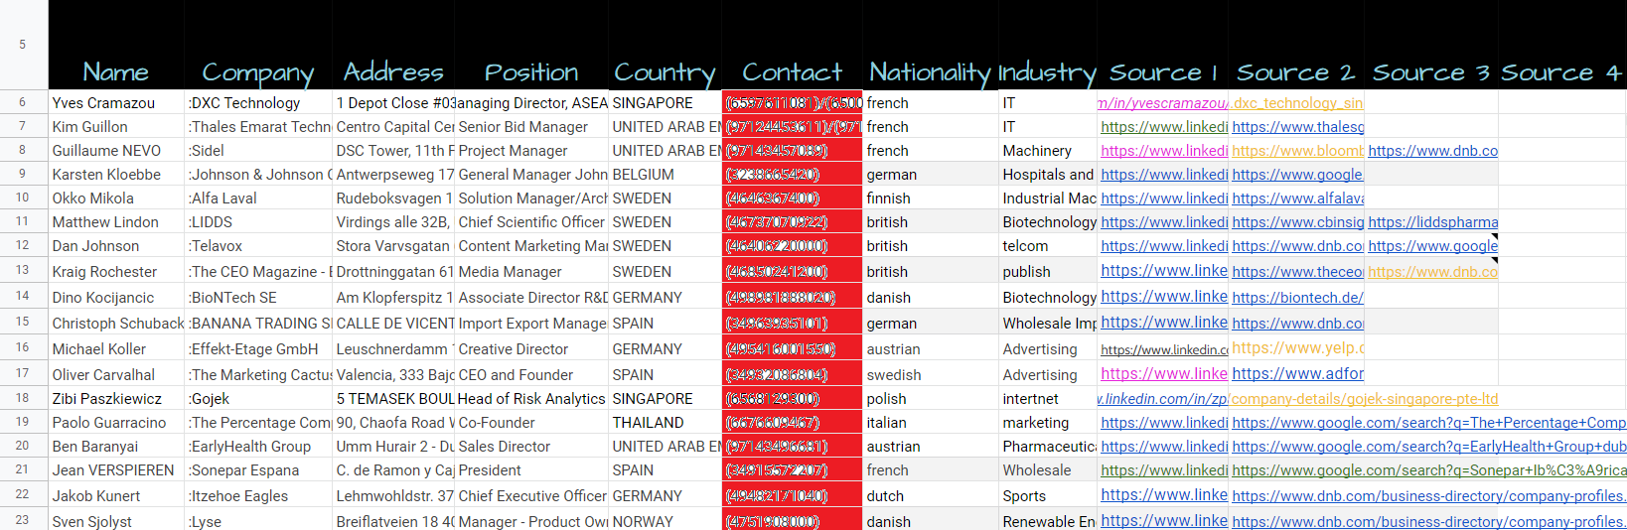Open Kim Guillon's LinkedIn Source 1 link

click(x=1164, y=126)
